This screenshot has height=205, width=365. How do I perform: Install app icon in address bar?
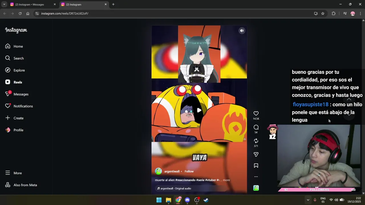pos(316,13)
